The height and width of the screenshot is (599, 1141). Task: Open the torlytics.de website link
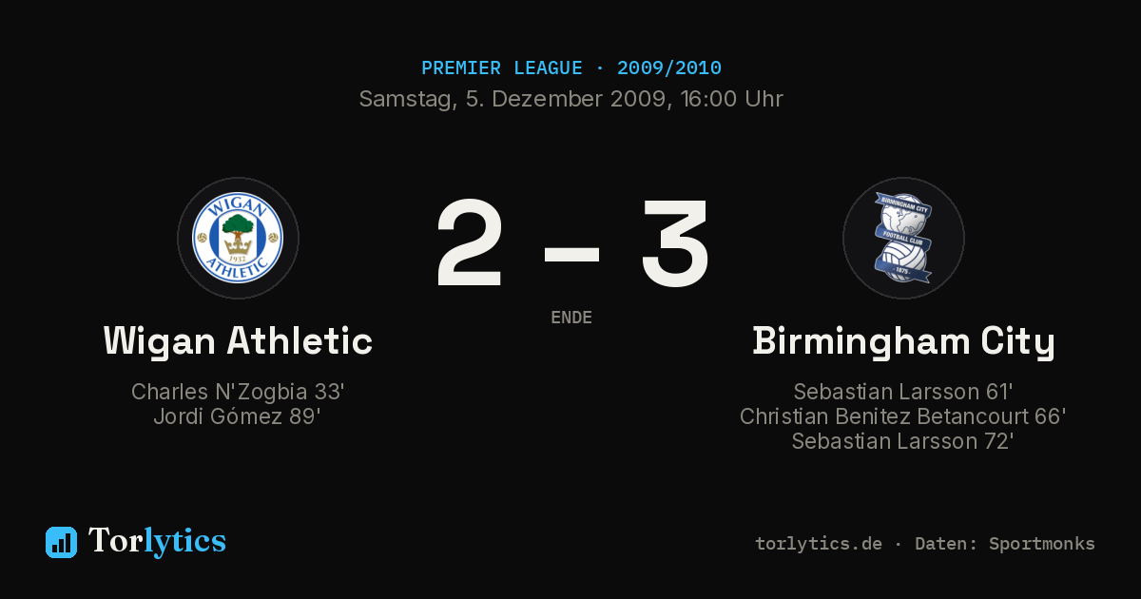point(819,544)
